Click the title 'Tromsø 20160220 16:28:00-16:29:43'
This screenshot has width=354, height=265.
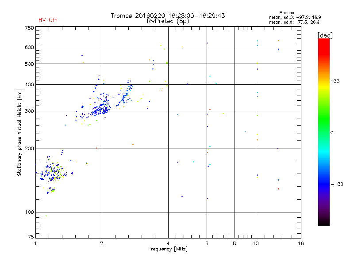pyautogui.click(x=168, y=15)
